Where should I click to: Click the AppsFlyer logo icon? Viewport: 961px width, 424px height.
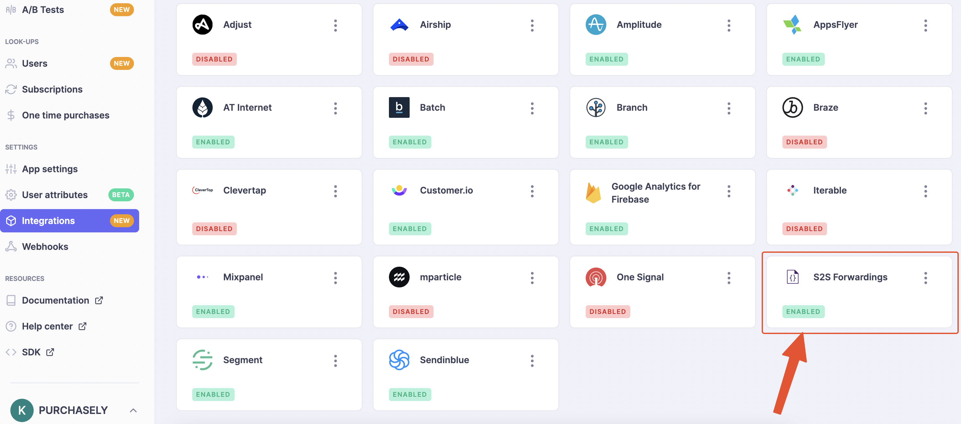(x=792, y=25)
